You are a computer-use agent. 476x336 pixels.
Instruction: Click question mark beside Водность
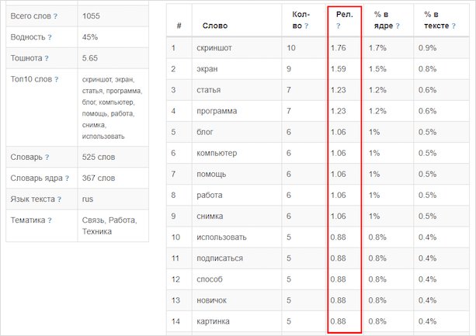point(50,36)
